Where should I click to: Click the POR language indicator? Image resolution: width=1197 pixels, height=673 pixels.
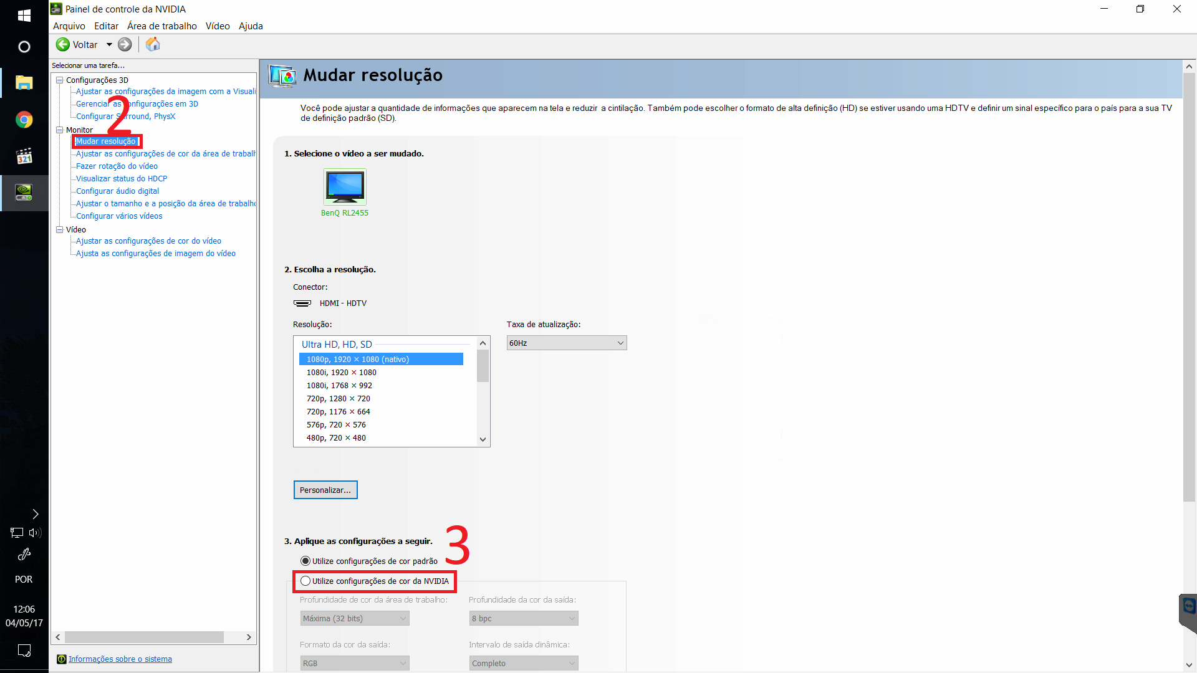(x=24, y=580)
